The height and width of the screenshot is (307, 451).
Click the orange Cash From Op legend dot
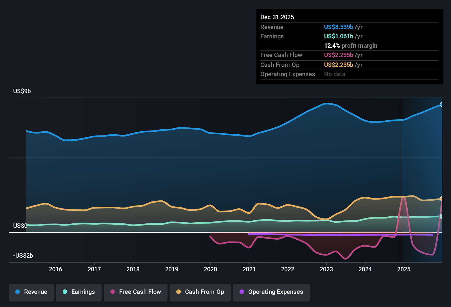[x=178, y=292]
